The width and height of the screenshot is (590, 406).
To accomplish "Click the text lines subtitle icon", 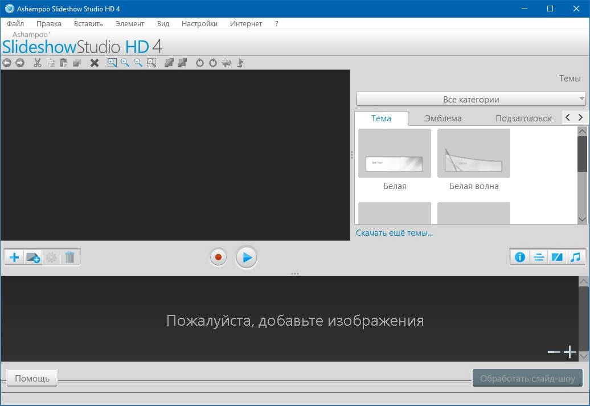I will (x=538, y=257).
